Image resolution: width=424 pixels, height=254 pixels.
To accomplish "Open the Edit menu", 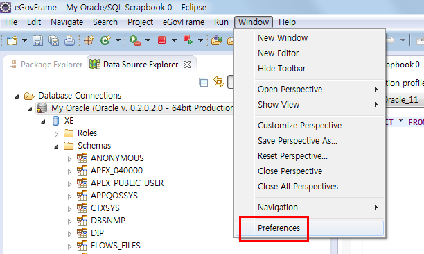I will 34,22.
